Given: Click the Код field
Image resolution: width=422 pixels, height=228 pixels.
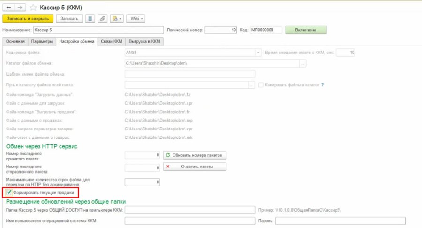Looking at the screenshot, I should pos(266,30).
